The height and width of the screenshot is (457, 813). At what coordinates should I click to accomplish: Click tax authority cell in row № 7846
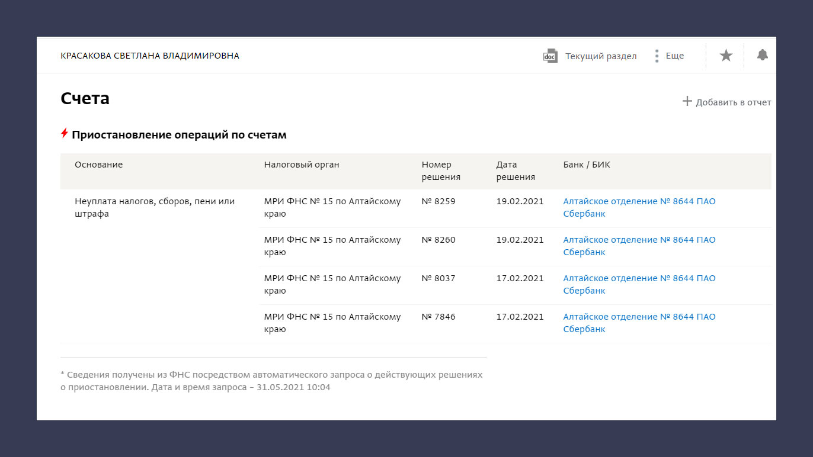pyautogui.click(x=332, y=323)
